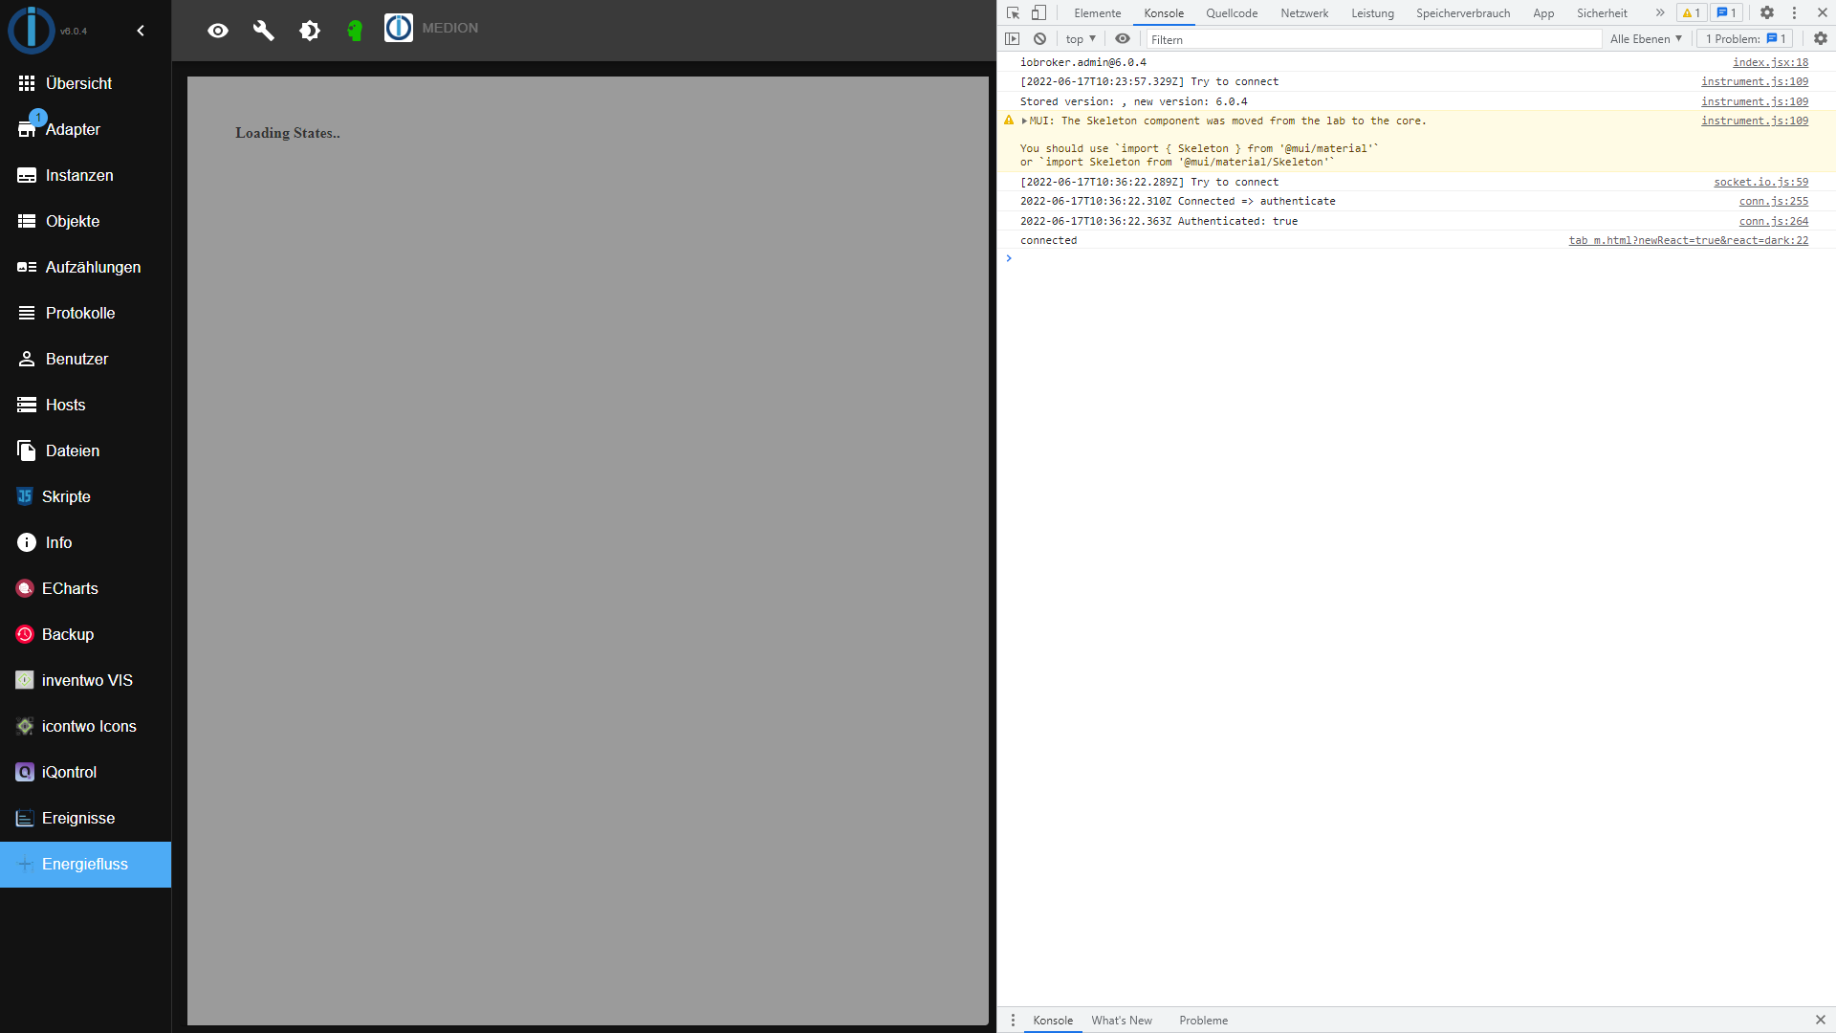Open the icontwo Icons icon

pos(25,726)
